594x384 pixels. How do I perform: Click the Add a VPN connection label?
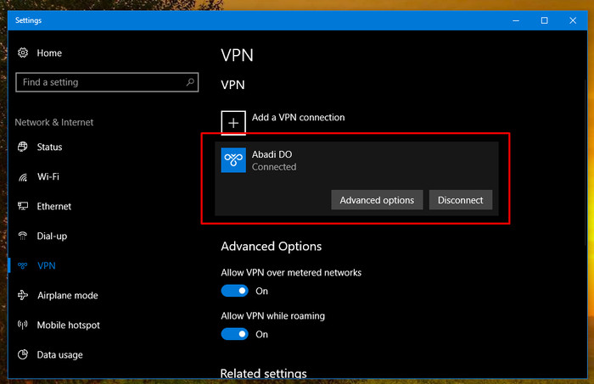pyautogui.click(x=299, y=117)
